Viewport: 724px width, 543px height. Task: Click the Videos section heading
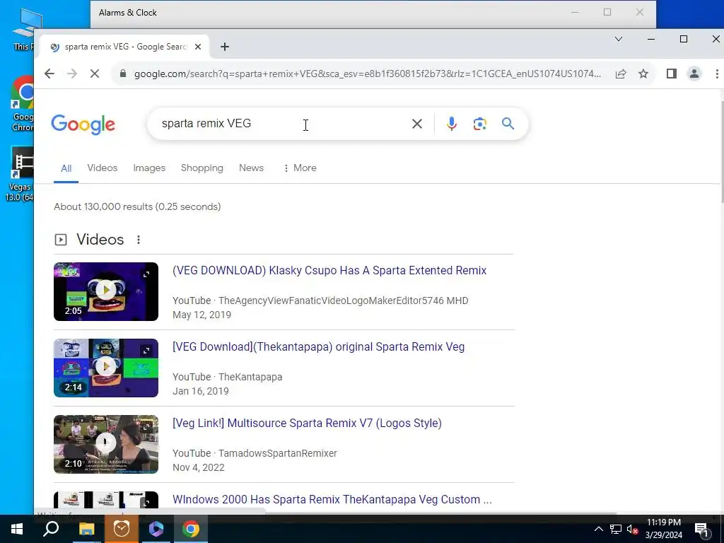point(100,240)
